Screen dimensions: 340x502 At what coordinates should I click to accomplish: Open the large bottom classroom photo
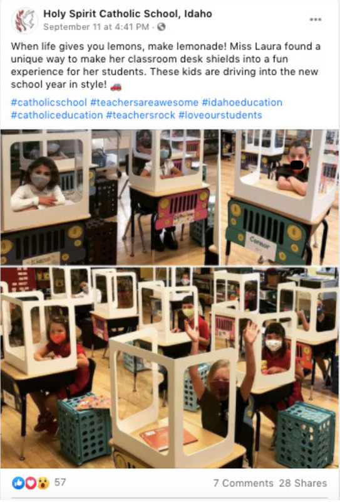pyautogui.click(x=170, y=368)
